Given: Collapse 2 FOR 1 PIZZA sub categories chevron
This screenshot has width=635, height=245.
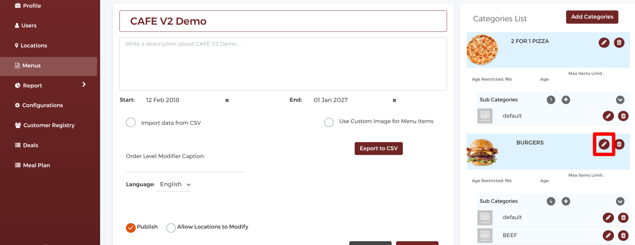Looking at the screenshot, I should (x=620, y=100).
